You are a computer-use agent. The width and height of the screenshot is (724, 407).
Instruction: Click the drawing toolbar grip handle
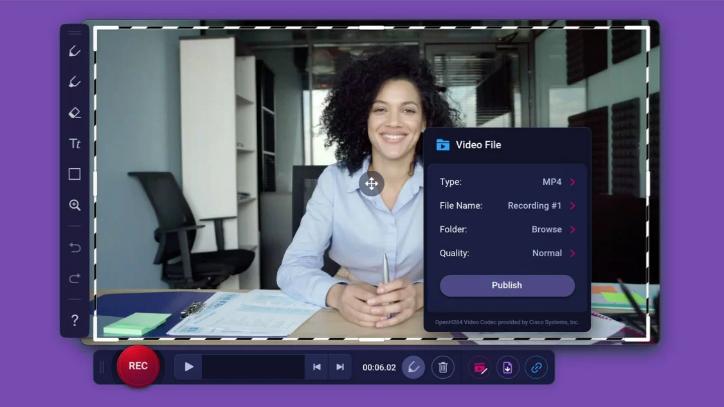tap(75, 33)
